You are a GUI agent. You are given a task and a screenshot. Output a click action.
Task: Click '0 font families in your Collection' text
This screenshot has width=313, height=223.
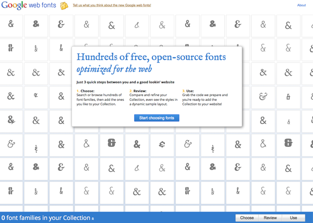click(x=46, y=218)
